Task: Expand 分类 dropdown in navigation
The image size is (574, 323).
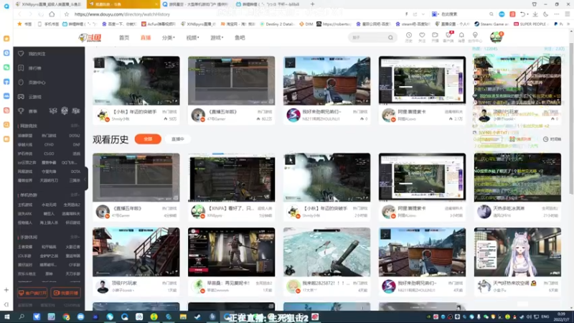Action: click(x=169, y=38)
